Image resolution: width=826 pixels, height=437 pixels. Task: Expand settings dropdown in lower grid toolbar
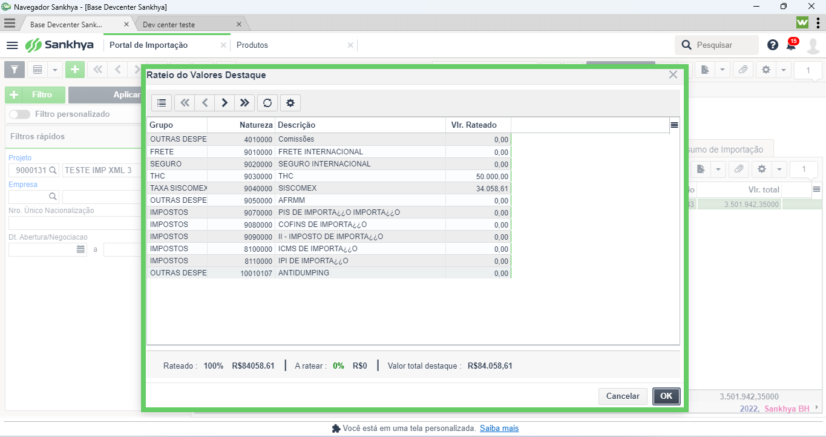pos(779,169)
